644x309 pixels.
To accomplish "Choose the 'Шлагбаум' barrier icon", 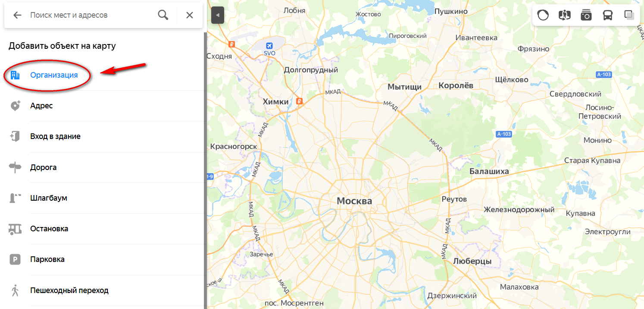I will tap(15, 198).
